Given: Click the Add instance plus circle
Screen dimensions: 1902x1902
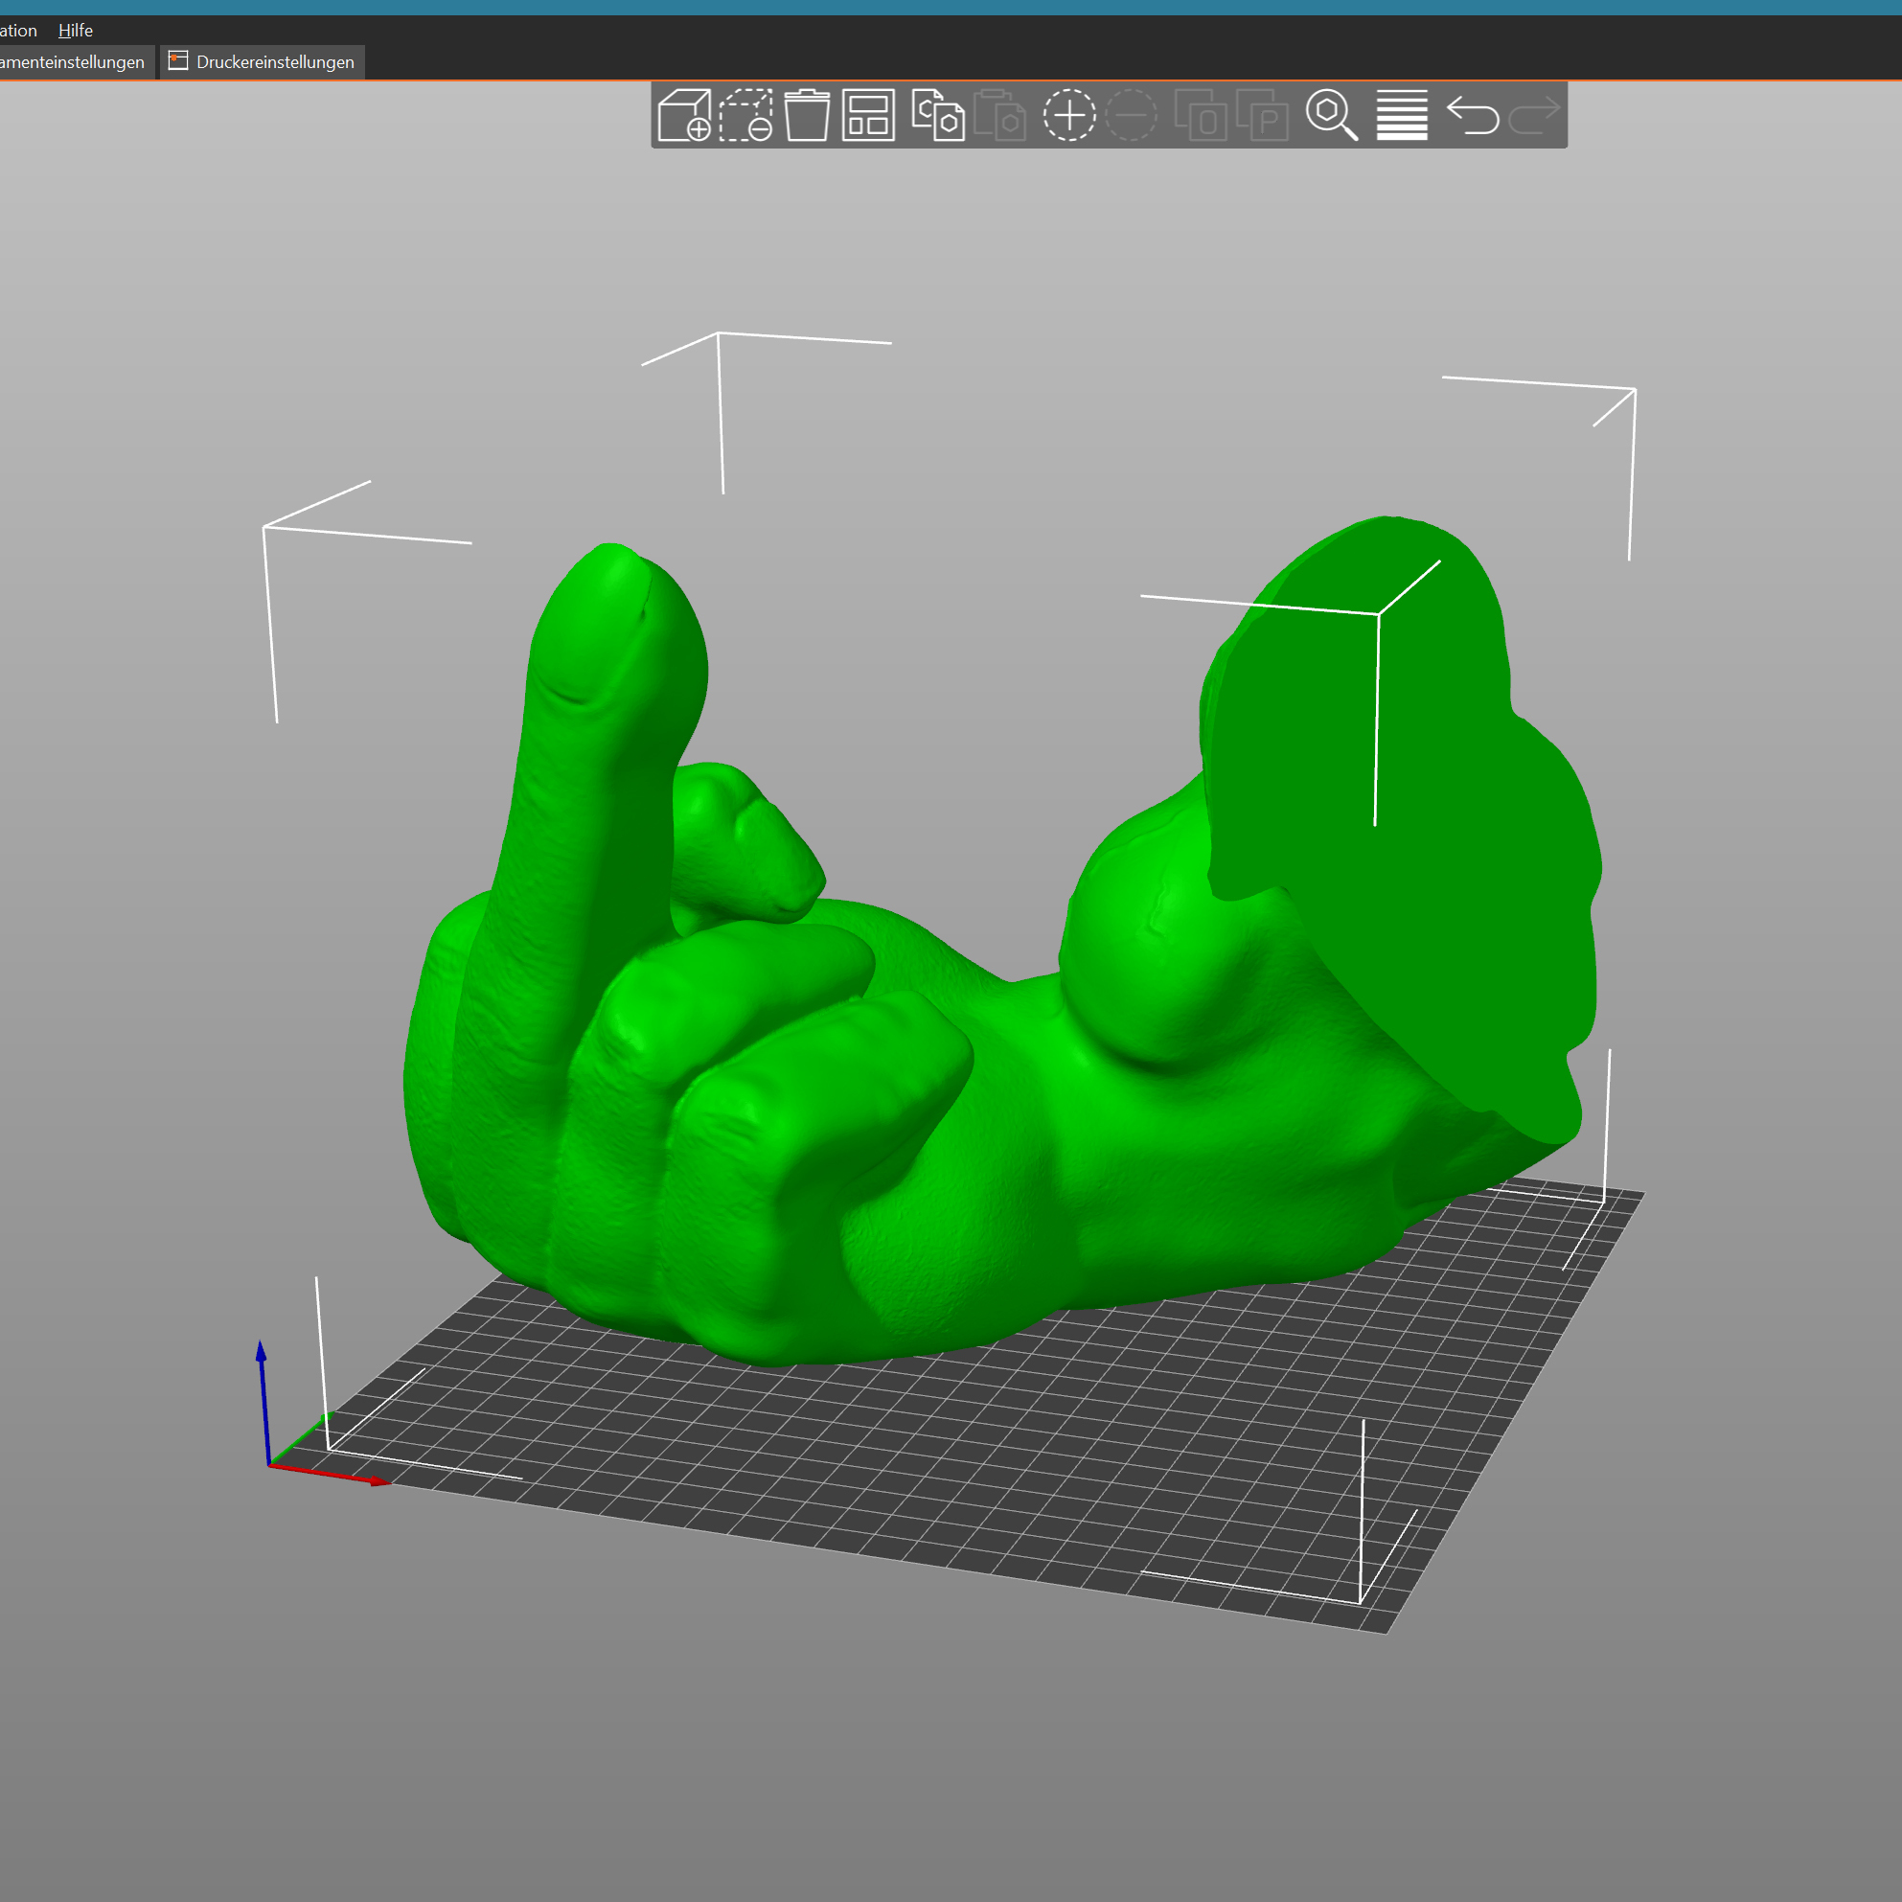Looking at the screenshot, I should [1069, 115].
